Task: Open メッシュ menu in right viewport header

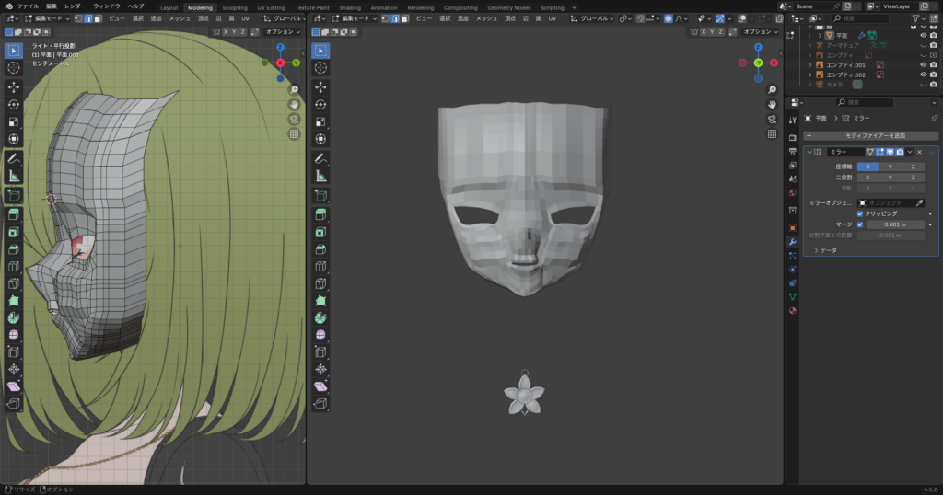Action: [486, 18]
